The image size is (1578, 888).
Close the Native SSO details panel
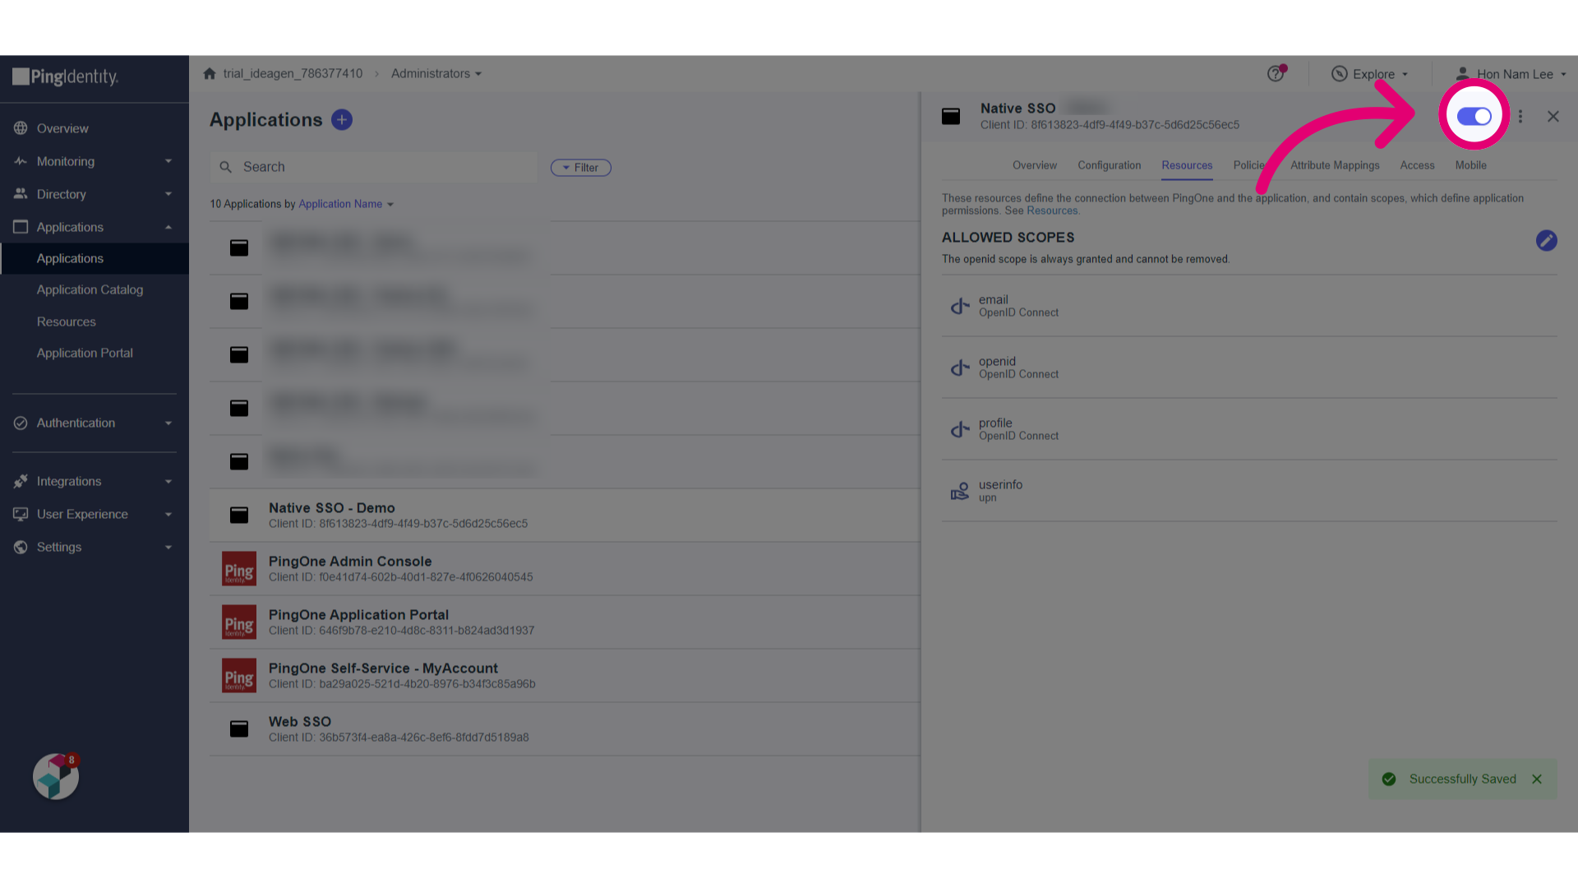tap(1553, 117)
